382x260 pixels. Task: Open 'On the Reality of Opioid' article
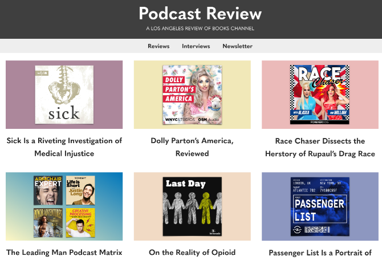[192, 252]
